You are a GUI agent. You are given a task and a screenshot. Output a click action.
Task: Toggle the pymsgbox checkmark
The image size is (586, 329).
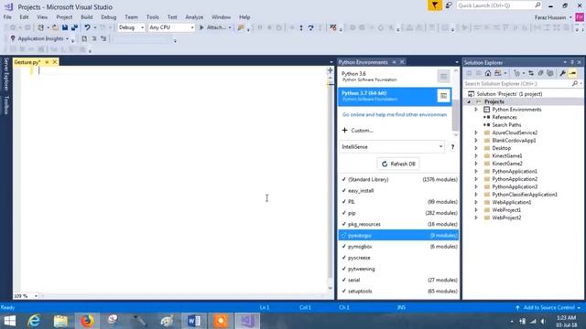point(344,247)
